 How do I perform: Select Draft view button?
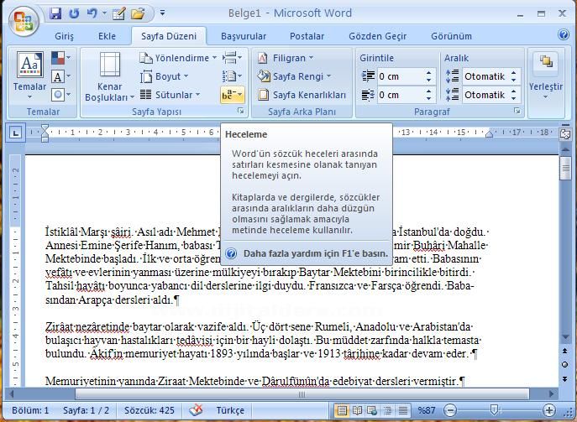[x=403, y=410]
